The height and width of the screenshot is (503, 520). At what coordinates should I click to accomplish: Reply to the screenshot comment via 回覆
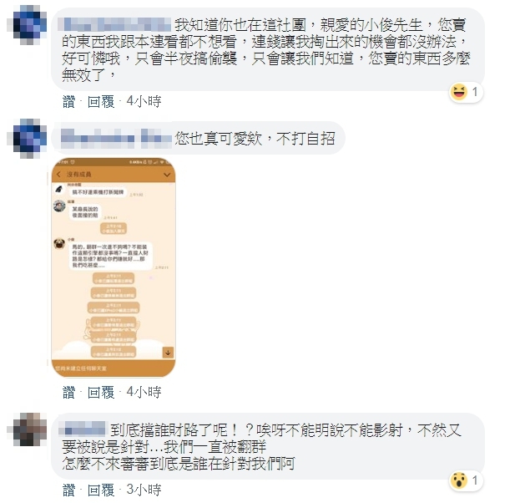click(101, 393)
